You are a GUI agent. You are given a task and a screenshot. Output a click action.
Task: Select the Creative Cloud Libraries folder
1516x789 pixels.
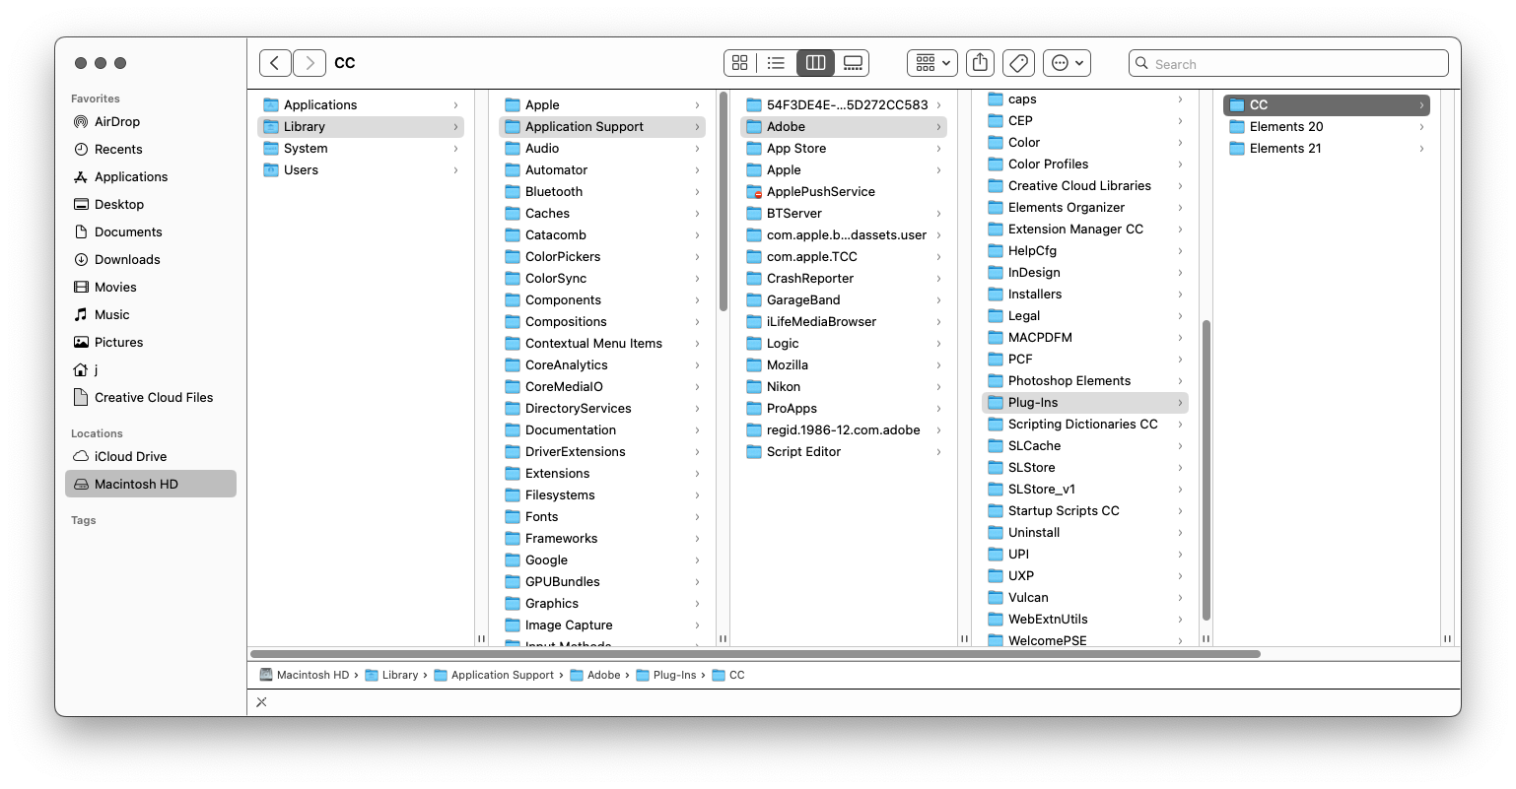point(1085,186)
